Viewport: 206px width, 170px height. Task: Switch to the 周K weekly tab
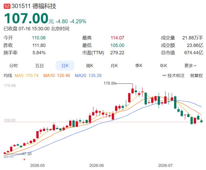pyautogui.click(x=89, y=66)
